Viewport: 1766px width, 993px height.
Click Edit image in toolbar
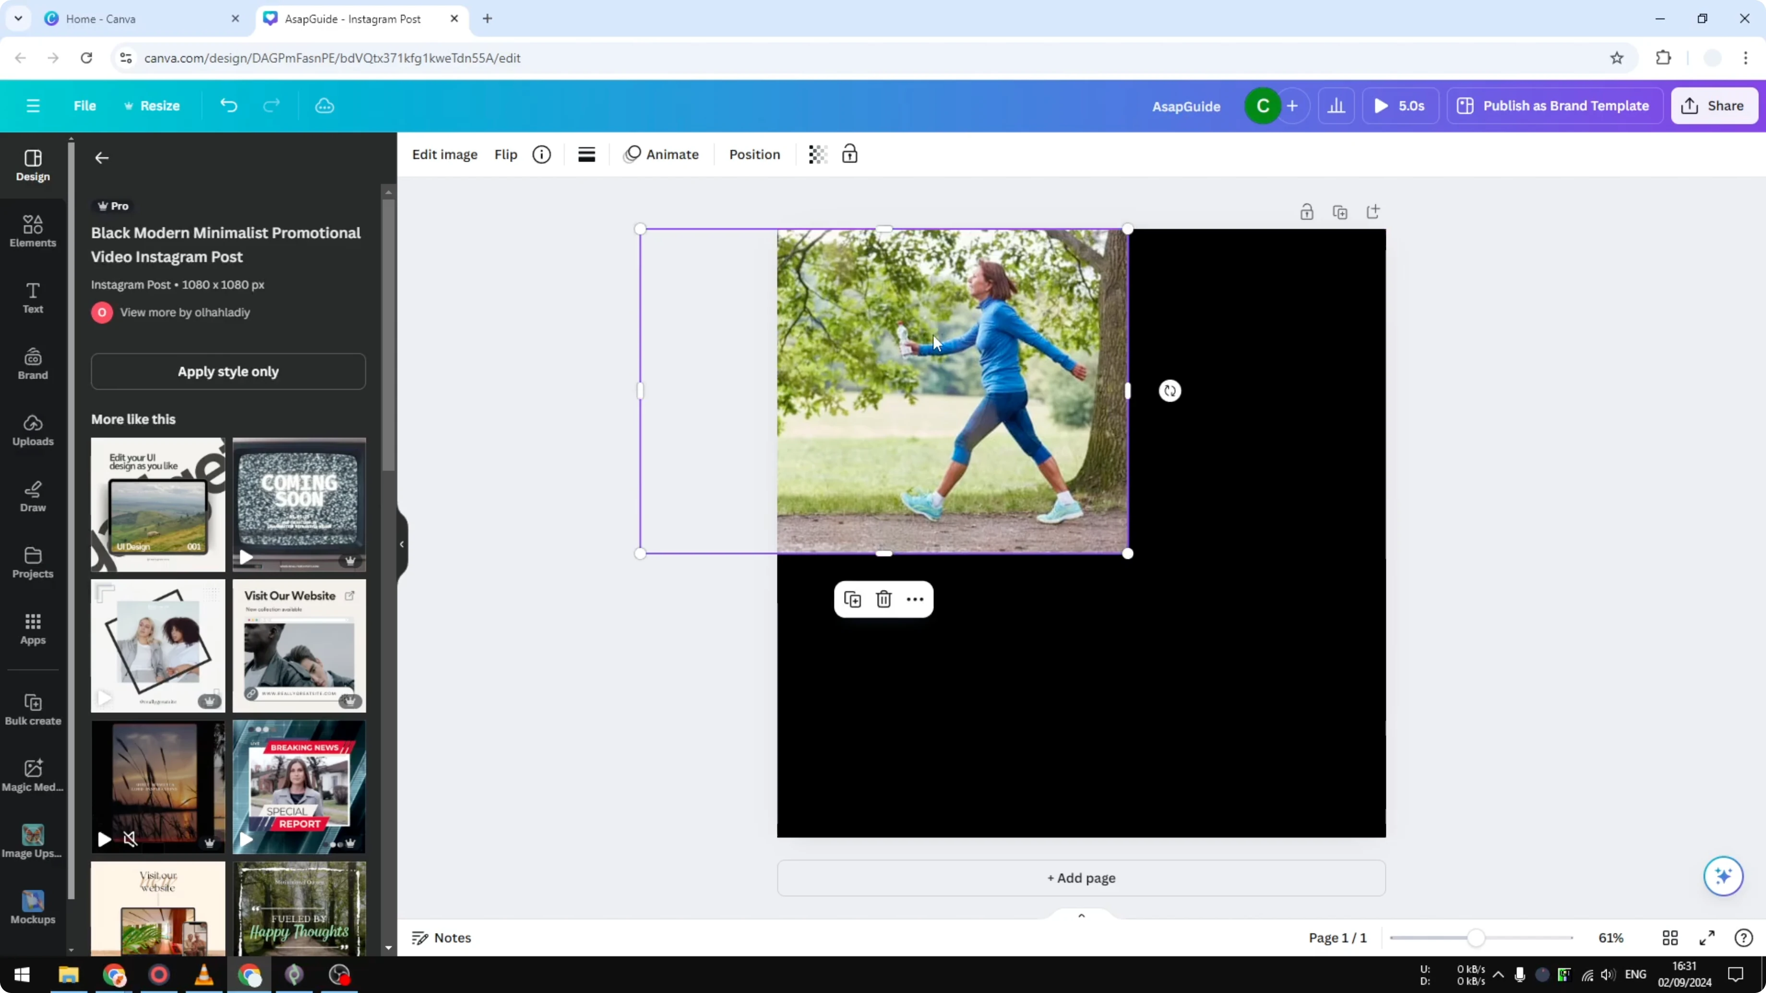[x=444, y=155]
